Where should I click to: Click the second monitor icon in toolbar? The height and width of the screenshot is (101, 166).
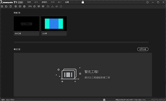[x=43, y=6]
